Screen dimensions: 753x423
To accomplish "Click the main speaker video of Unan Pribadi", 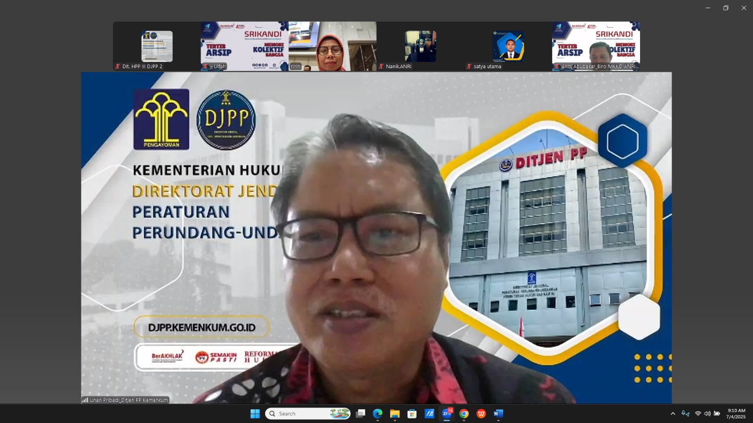I will pos(376,237).
